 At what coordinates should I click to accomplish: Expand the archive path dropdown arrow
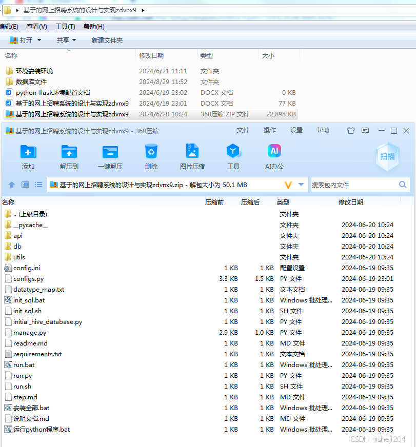click(301, 185)
